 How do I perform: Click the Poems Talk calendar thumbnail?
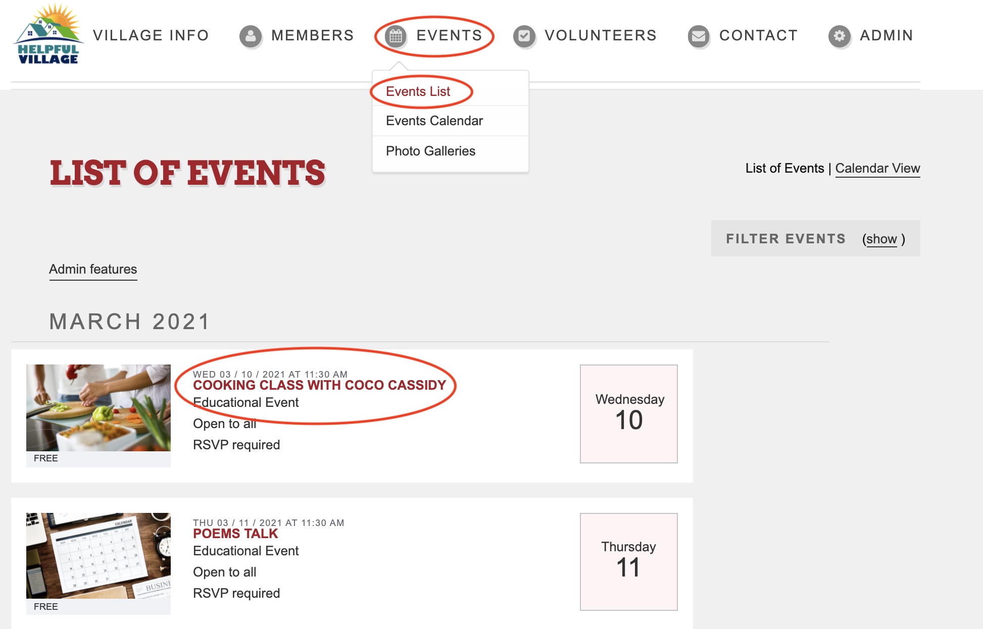(99, 556)
